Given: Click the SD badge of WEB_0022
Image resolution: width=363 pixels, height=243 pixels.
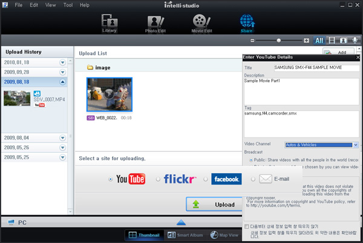Looking at the screenshot, I should coord(91,118).
